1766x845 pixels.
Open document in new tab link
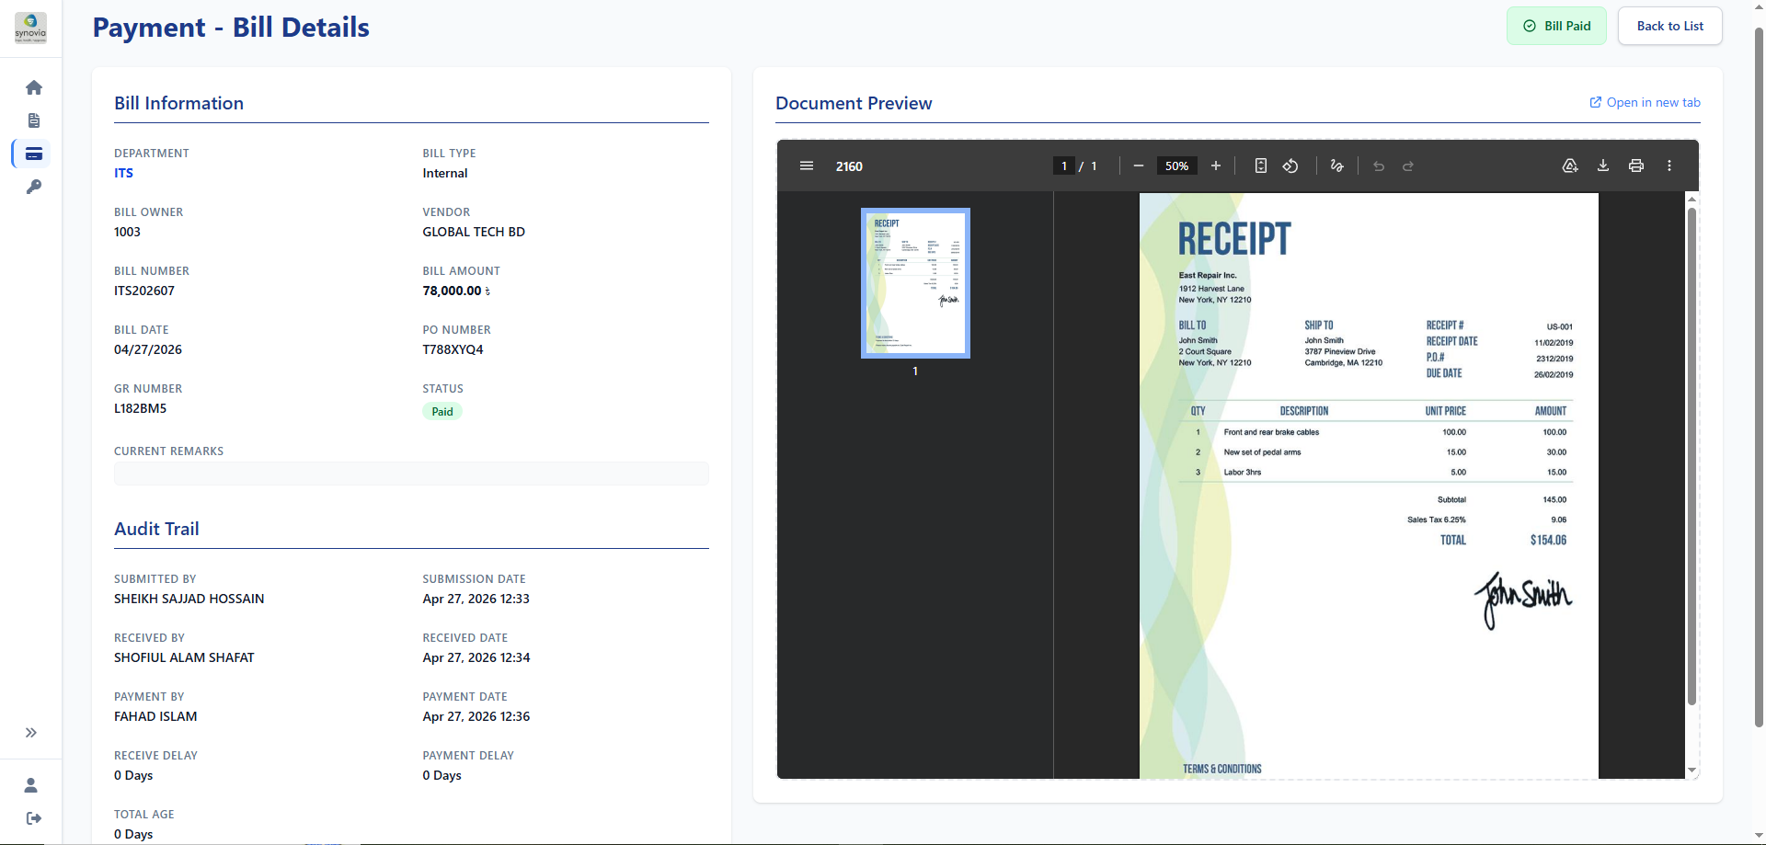pos(1645,102)
